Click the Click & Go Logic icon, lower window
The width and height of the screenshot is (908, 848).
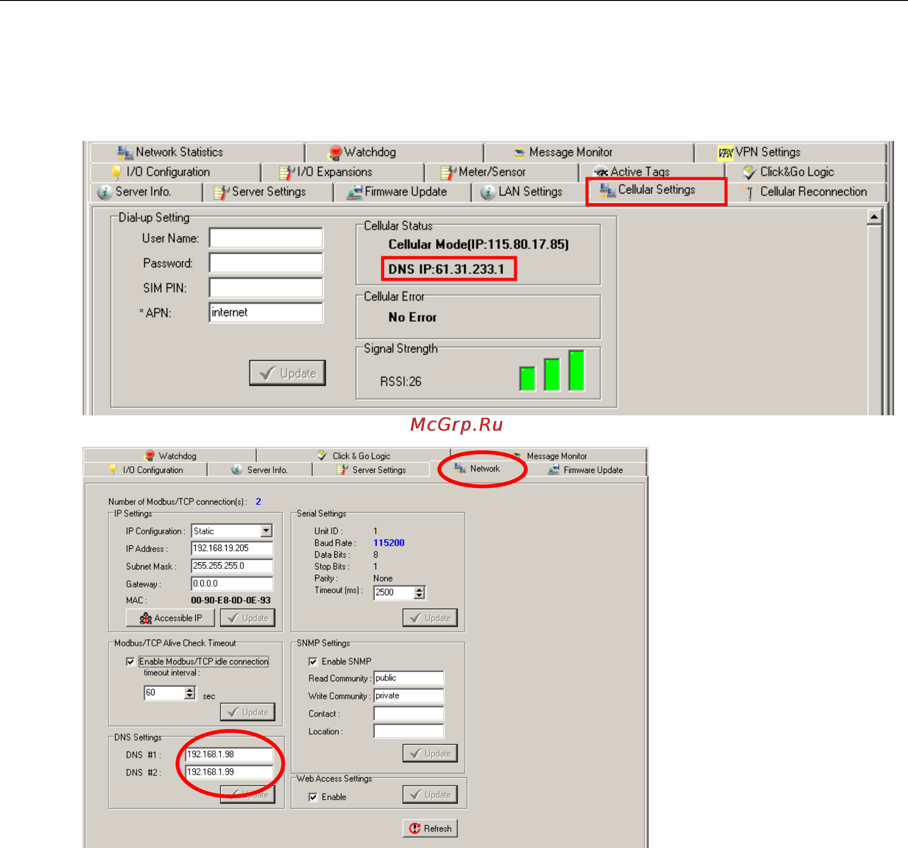point(322,455)
